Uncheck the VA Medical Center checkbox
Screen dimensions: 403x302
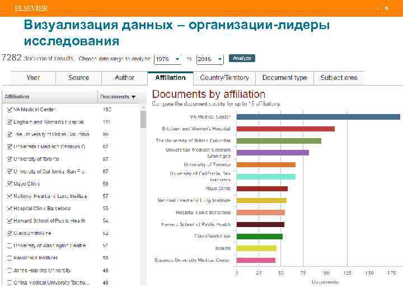(x=10, y=110)
